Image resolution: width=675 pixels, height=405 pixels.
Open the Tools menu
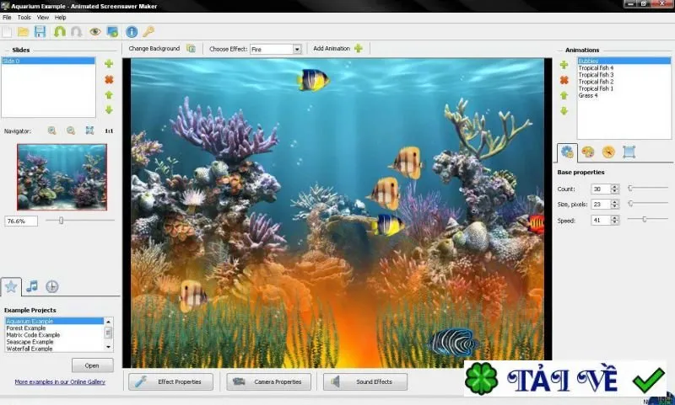tap(24, 18)
